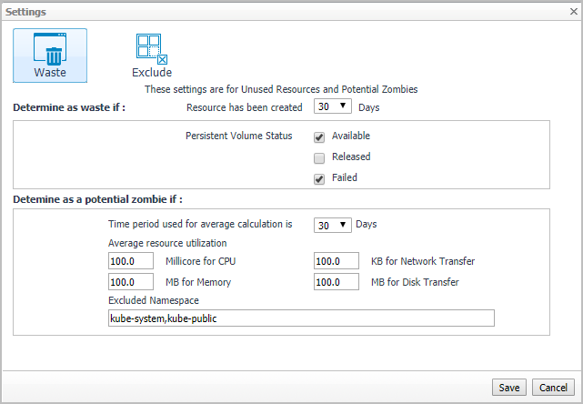The image size is (583, 404).
Task: Click the Excluded Namespace text box
Action: pyautogui.click(x=300, y=318)
